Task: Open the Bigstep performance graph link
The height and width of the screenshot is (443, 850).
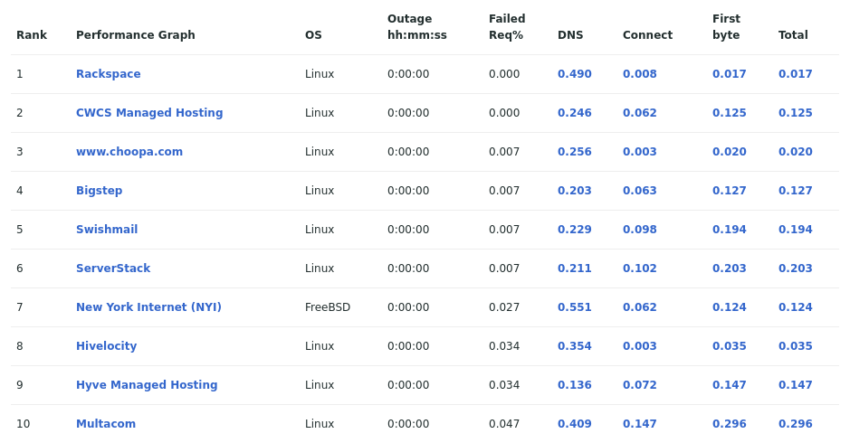Action: pyautogui.click(x=100, y=191)
